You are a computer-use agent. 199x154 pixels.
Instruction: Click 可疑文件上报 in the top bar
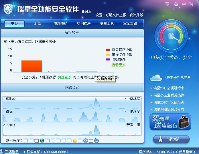(x=116, y=15)
